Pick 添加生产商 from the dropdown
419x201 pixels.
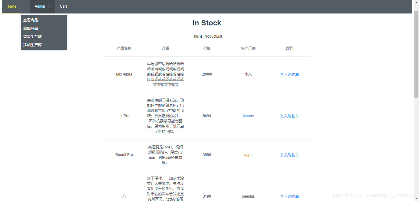click(44, 45)
